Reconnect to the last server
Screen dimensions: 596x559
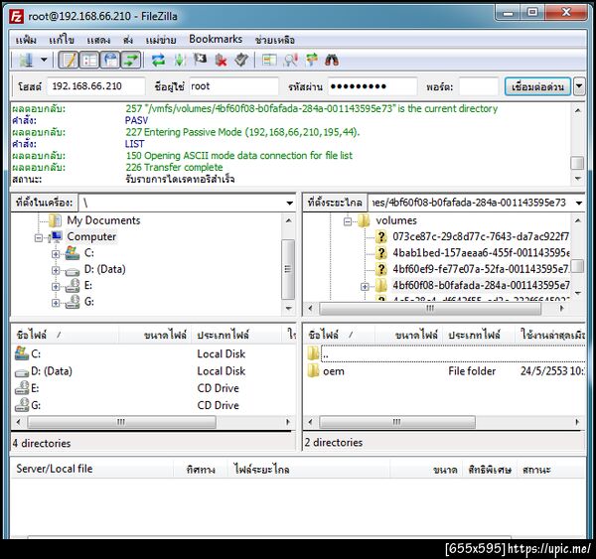click(241, 60)
